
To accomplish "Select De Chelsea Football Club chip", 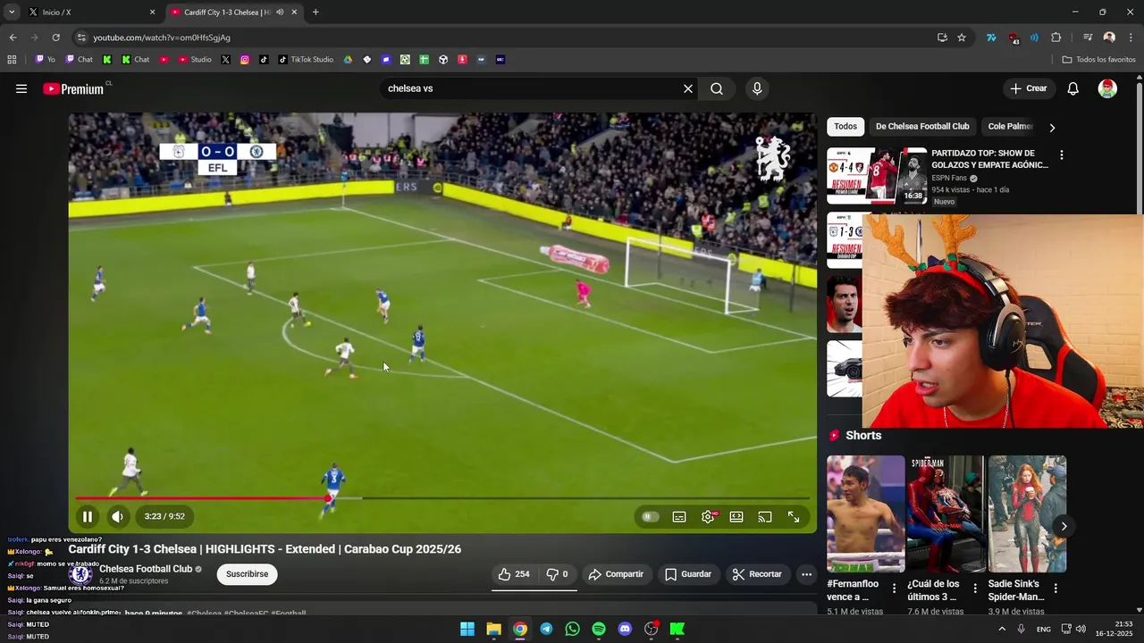I will [x=922, y=127].
